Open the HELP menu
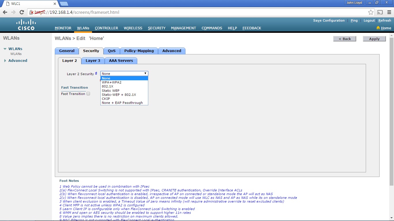 [x=232, y=28]
